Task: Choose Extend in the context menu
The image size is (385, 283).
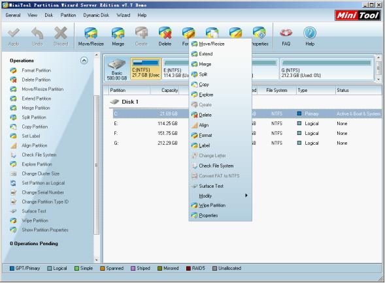Action: pyautogui.click(x=220, y=54)
